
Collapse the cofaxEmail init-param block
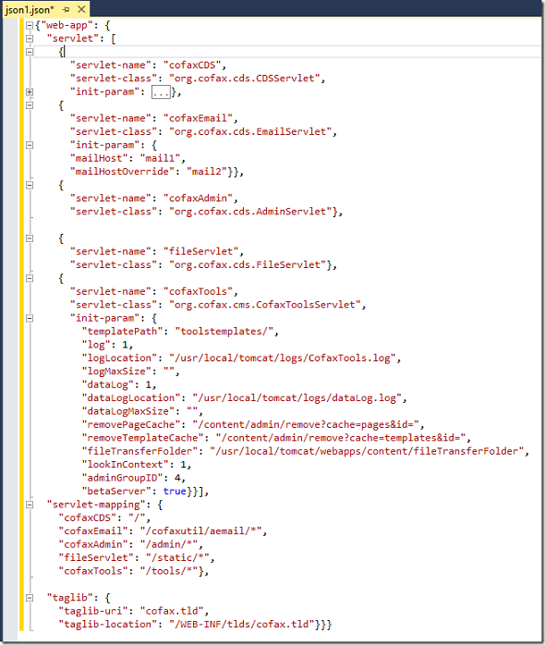point(30,145)
